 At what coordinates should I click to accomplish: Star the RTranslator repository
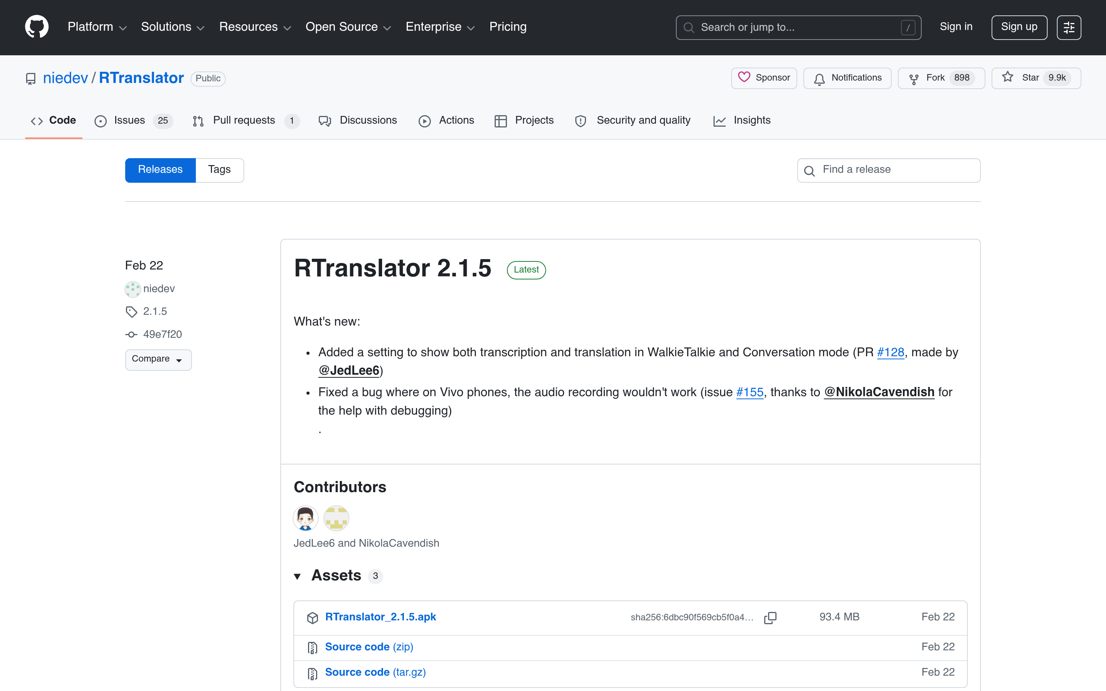tap(1036, 78)
